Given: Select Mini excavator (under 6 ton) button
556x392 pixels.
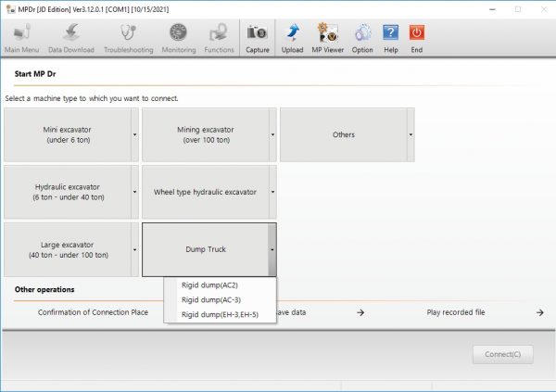Looking at the screenshot, I should (68, 134).
